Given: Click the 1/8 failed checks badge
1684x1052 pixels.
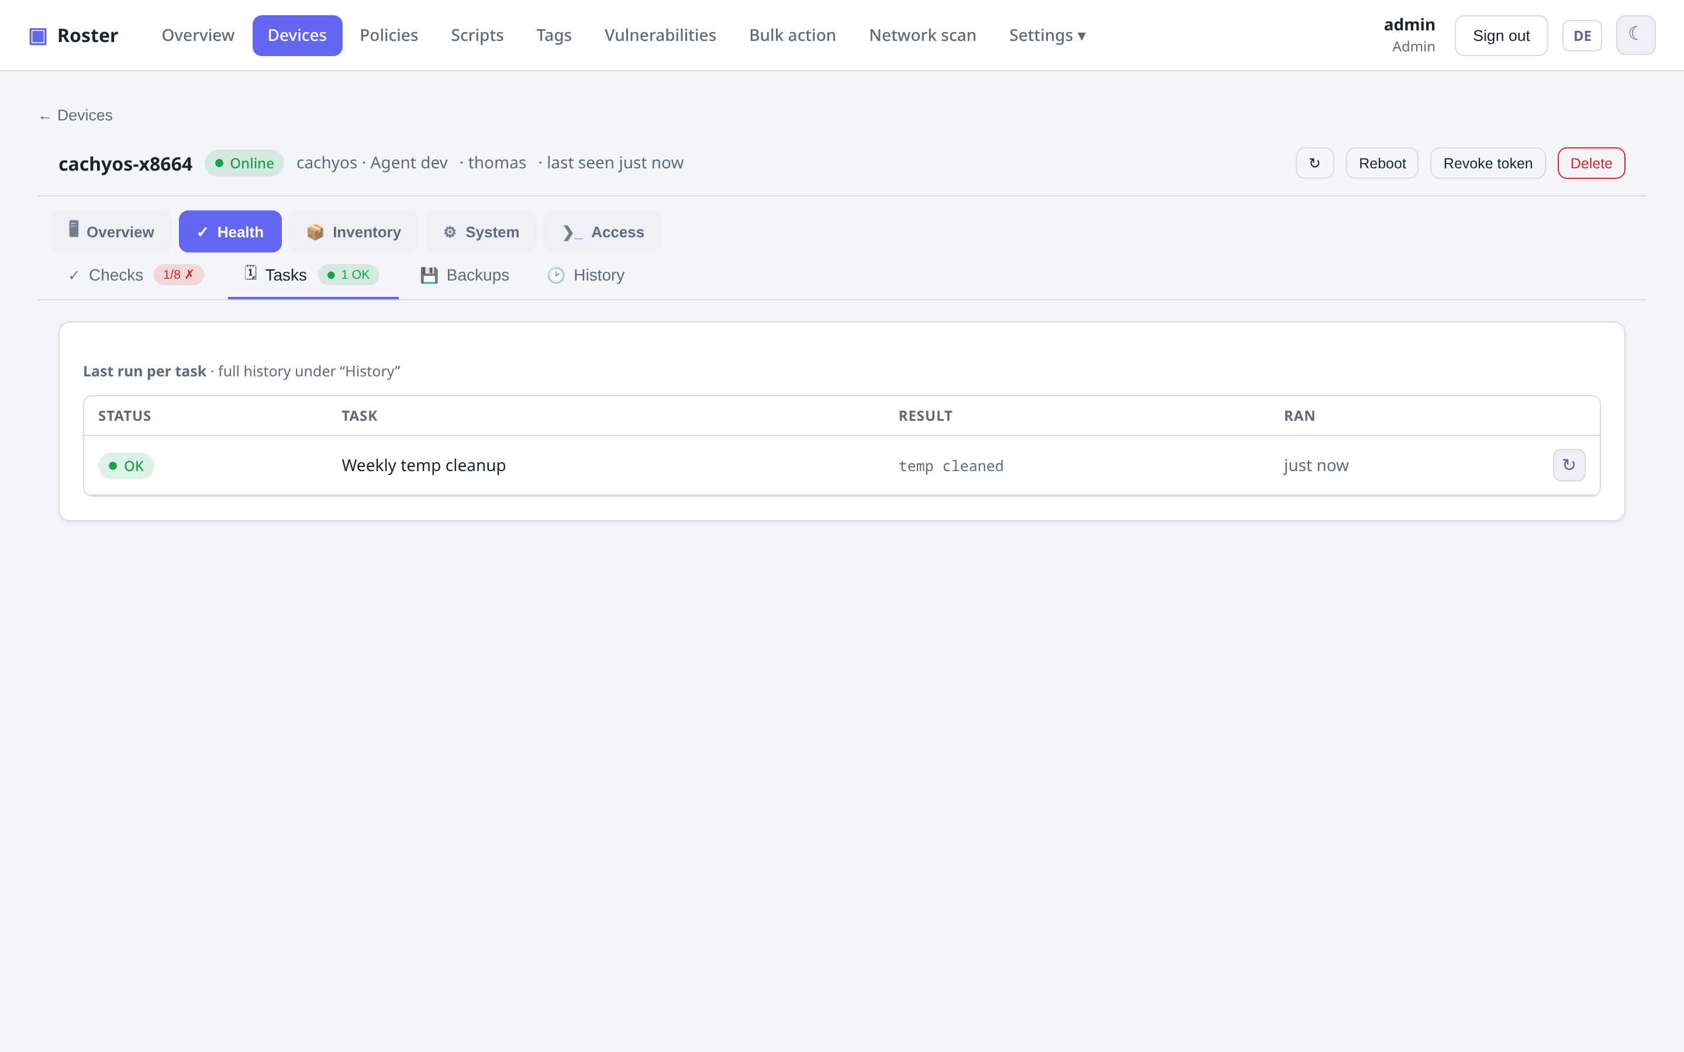Looking at the screenshot, I should coord(179,275).
